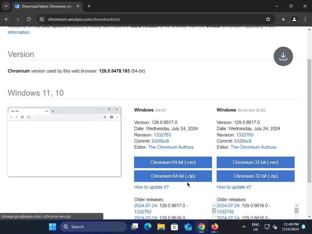Open the notification bell in taskbar
The width and height of the screenshot is (312, 234).
click(304, 227)
